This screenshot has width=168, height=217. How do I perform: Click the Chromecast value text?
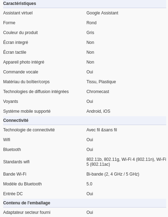98,92
